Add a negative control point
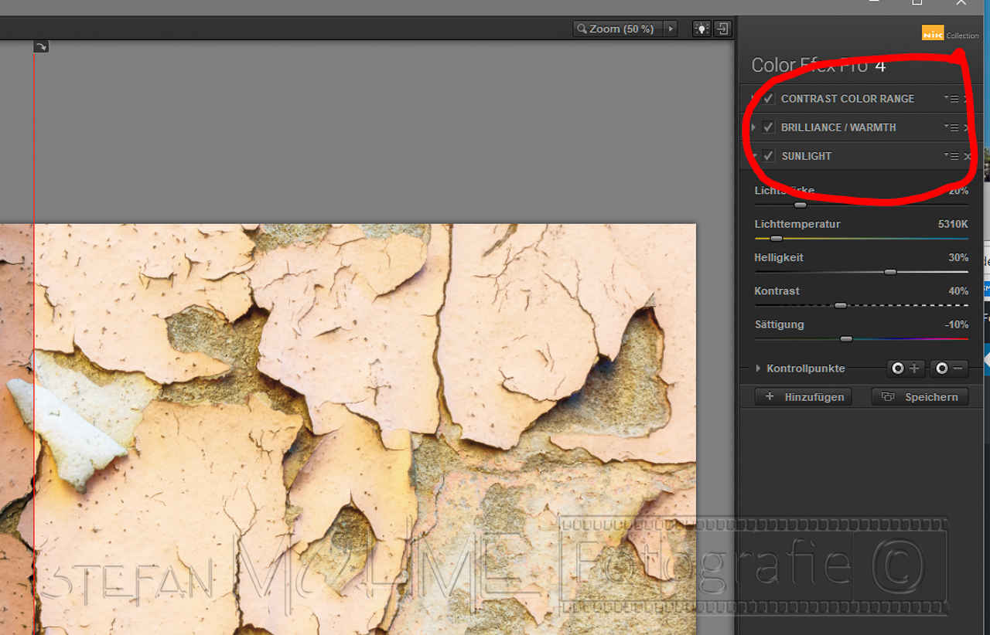The image size is (990, 635). point(949,368)
